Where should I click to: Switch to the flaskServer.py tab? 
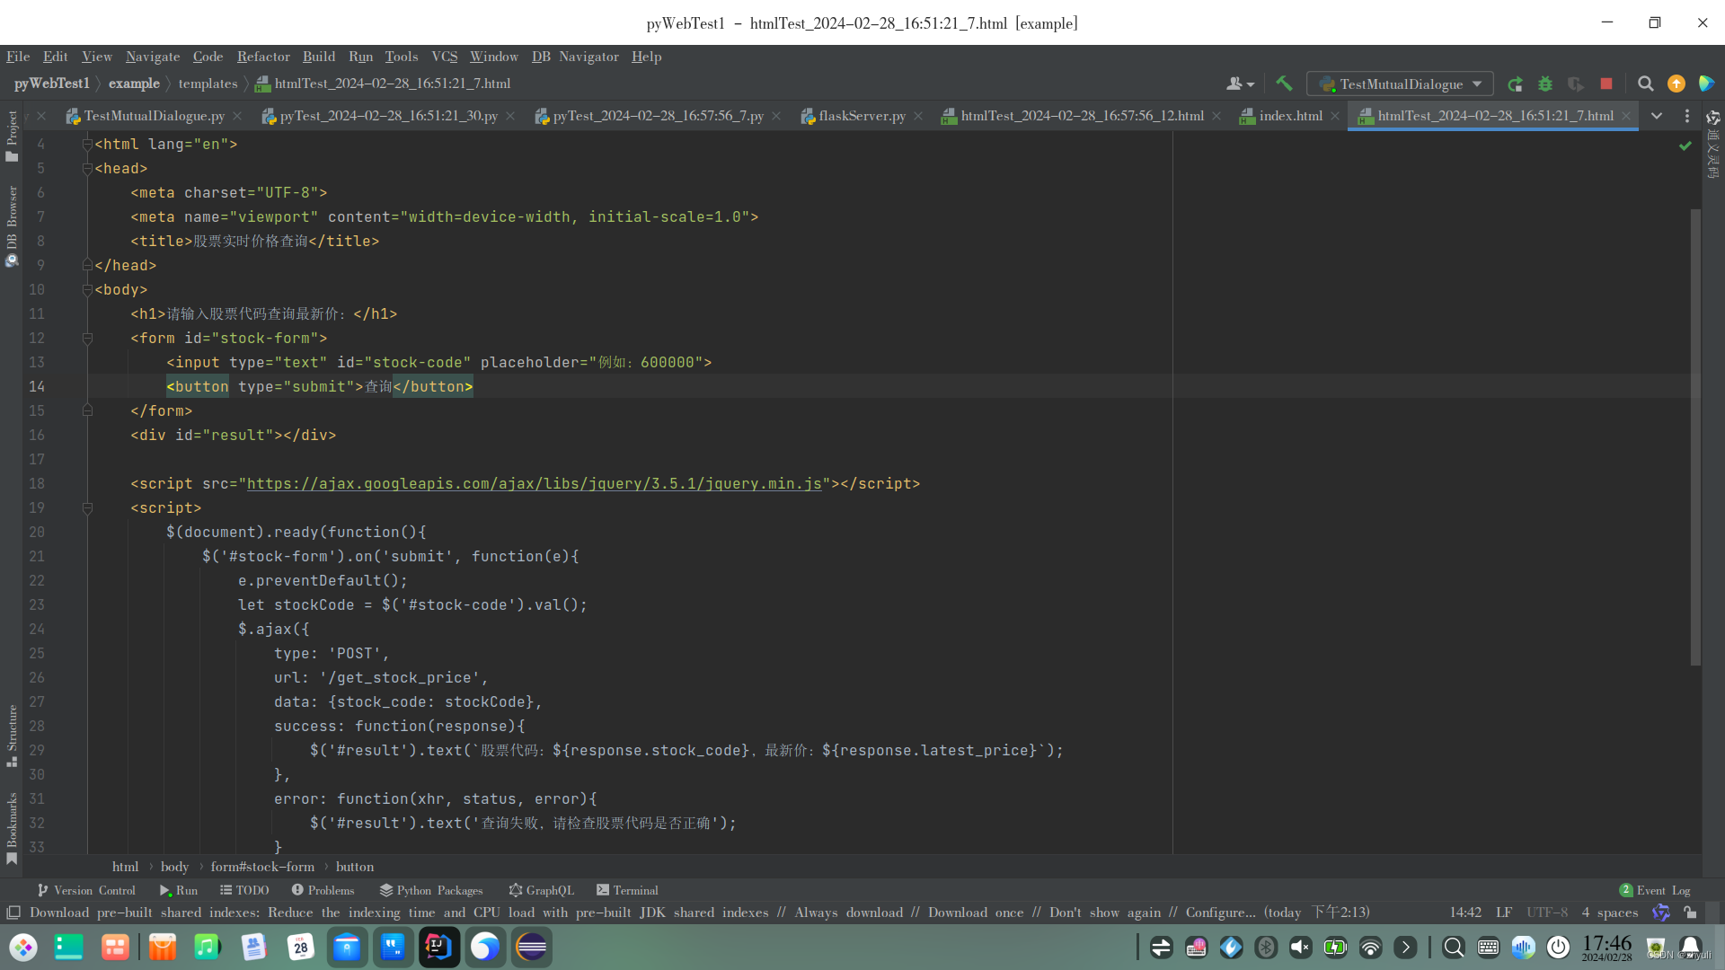click(861, 116)
